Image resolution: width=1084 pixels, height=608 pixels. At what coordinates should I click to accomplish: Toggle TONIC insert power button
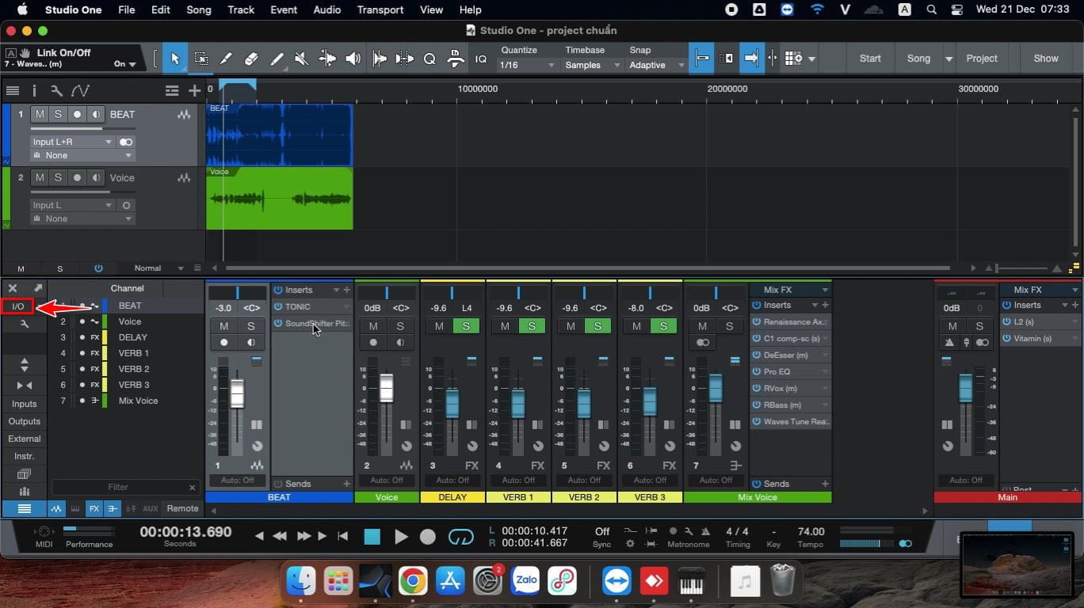(278, 306)
